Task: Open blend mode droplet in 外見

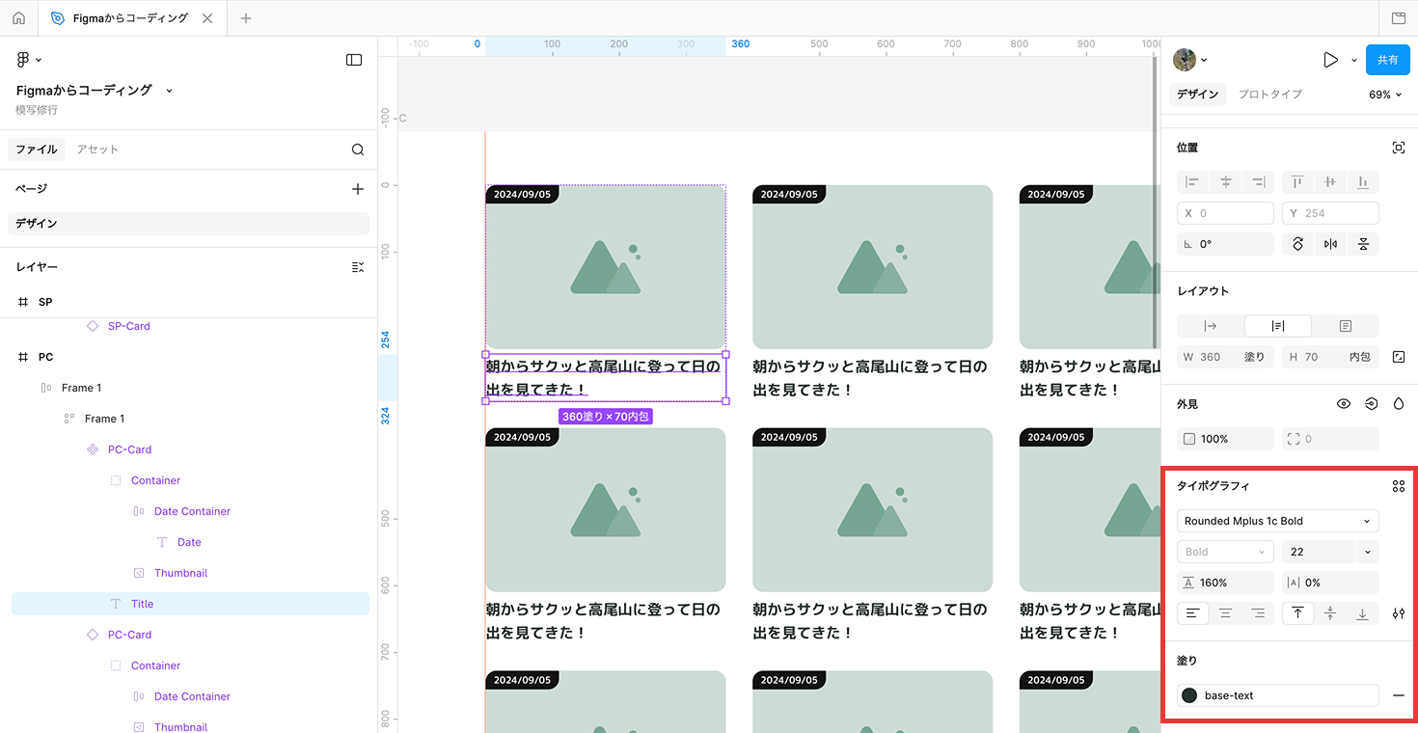Action: pyautogui.click(x=1399, y=404)
